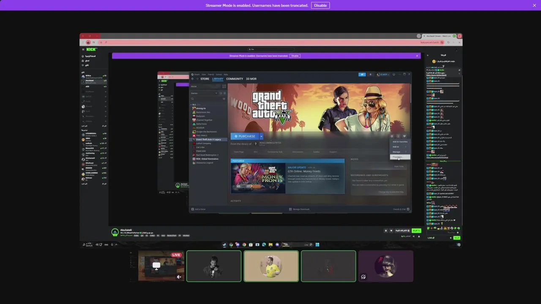The height and width of the screenshot is (304, 541).
Task: Open Community Hub link under GTA V
Action: (275, 152)
